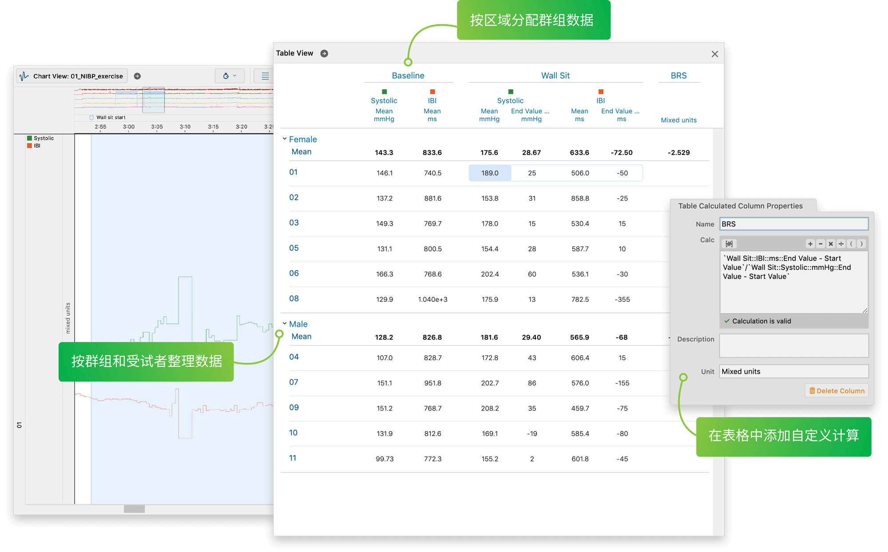Image resolution: width=888 pixels, height=552 pixels.
Task: Select the Table View title bar
Action: tap(295, 53)
